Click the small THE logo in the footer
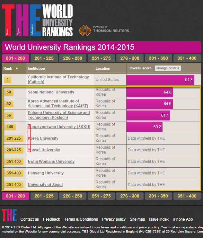The width and height of the screenshot is (203, 238). tap(9, 215)
